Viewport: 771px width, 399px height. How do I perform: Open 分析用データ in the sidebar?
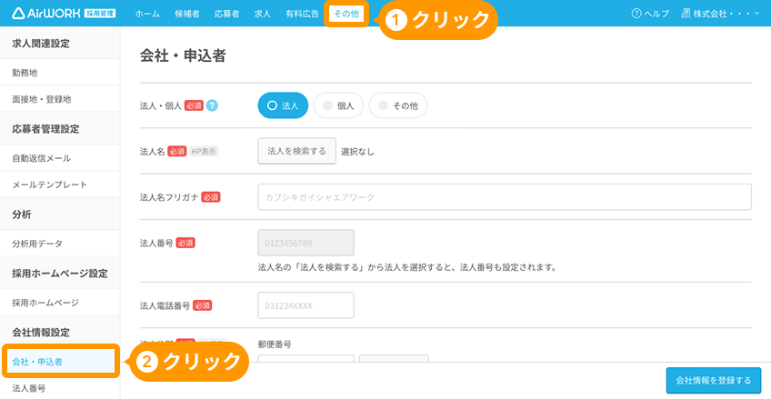(60, 244)
